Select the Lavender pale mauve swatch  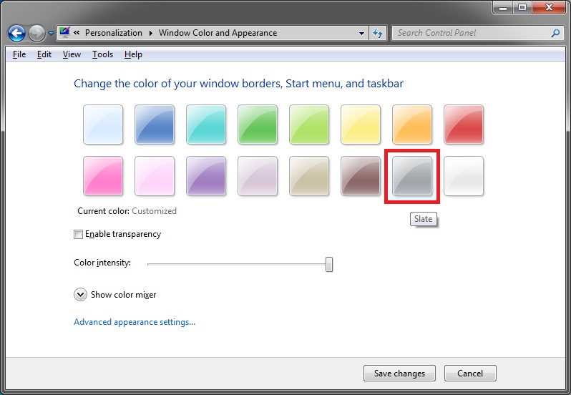pyautogui.click(x=258, y=176)
